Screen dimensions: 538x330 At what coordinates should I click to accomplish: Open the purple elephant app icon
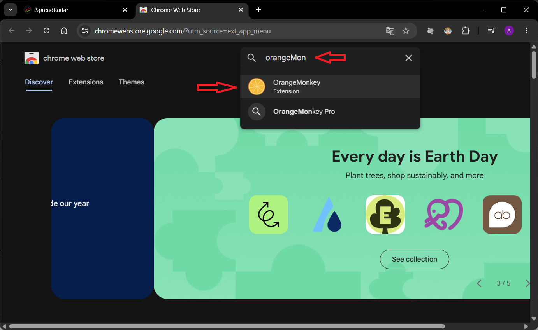(x=444, y=215)
